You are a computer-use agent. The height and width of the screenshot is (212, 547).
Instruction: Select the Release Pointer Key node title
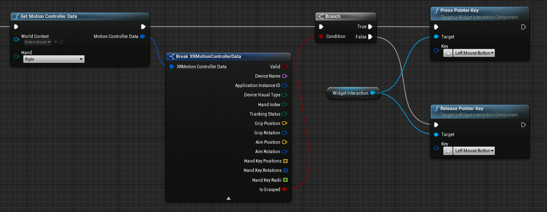(x=462, y=108)
